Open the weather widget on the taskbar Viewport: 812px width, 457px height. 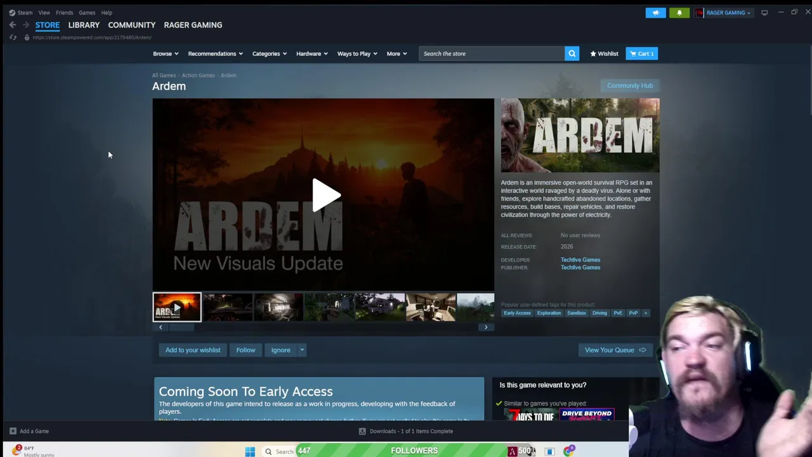pyautogui.click(x=32, y=451)
